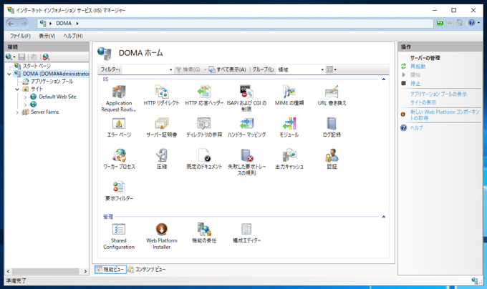Open 要求フィルター feature

pos(119,191)
